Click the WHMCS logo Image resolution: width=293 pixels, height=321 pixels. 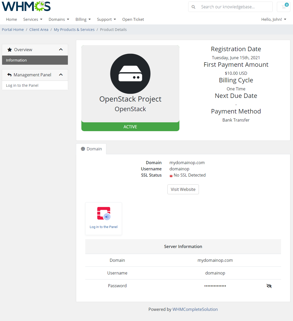coord(26,6)
